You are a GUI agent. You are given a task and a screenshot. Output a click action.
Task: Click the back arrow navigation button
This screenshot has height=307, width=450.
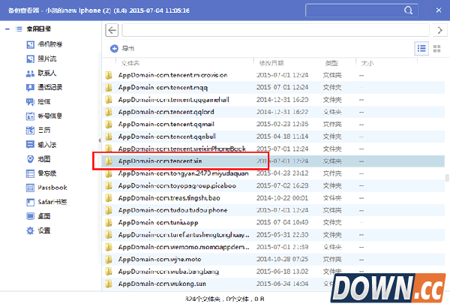[x=112, y=30]
